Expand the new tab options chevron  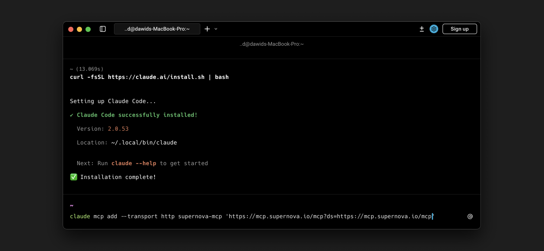216,29
